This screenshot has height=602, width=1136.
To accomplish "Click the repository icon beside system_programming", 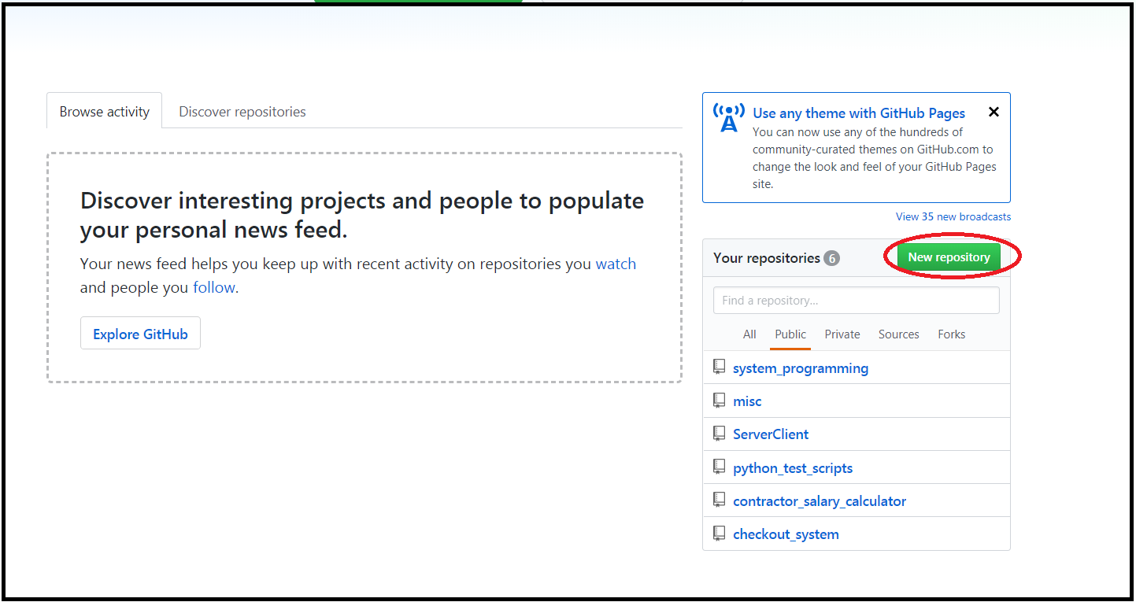I will (719, 366).
